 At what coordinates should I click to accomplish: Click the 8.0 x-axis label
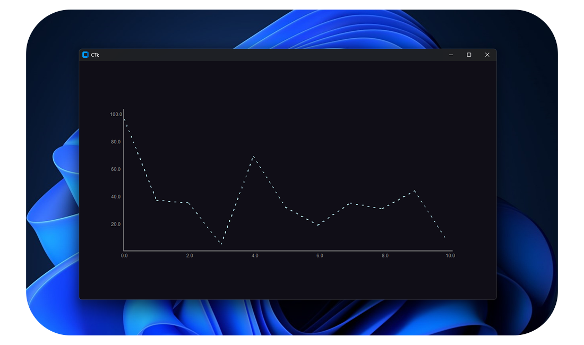pos(385,256)
